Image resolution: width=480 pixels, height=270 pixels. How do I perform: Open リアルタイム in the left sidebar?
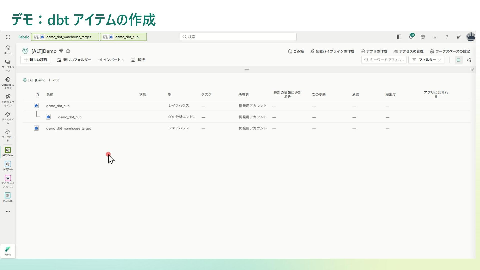click(x=8, y=118)
